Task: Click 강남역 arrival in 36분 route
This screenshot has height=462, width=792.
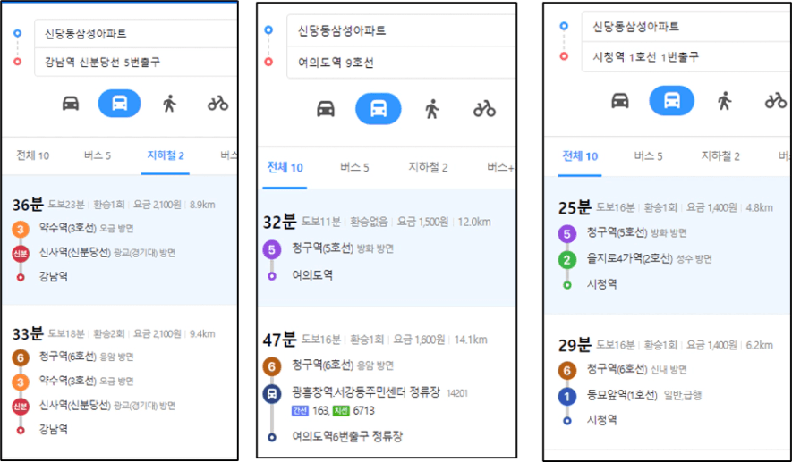Action: coord(53,276)
